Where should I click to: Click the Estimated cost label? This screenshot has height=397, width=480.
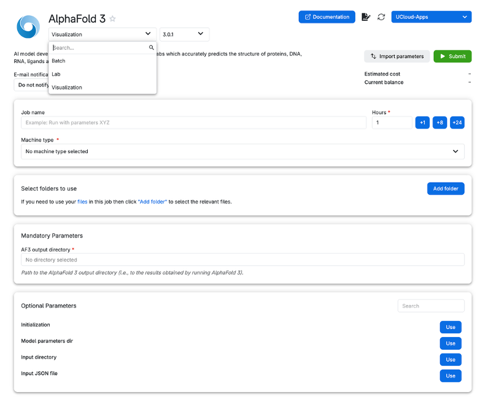(382, 74)
